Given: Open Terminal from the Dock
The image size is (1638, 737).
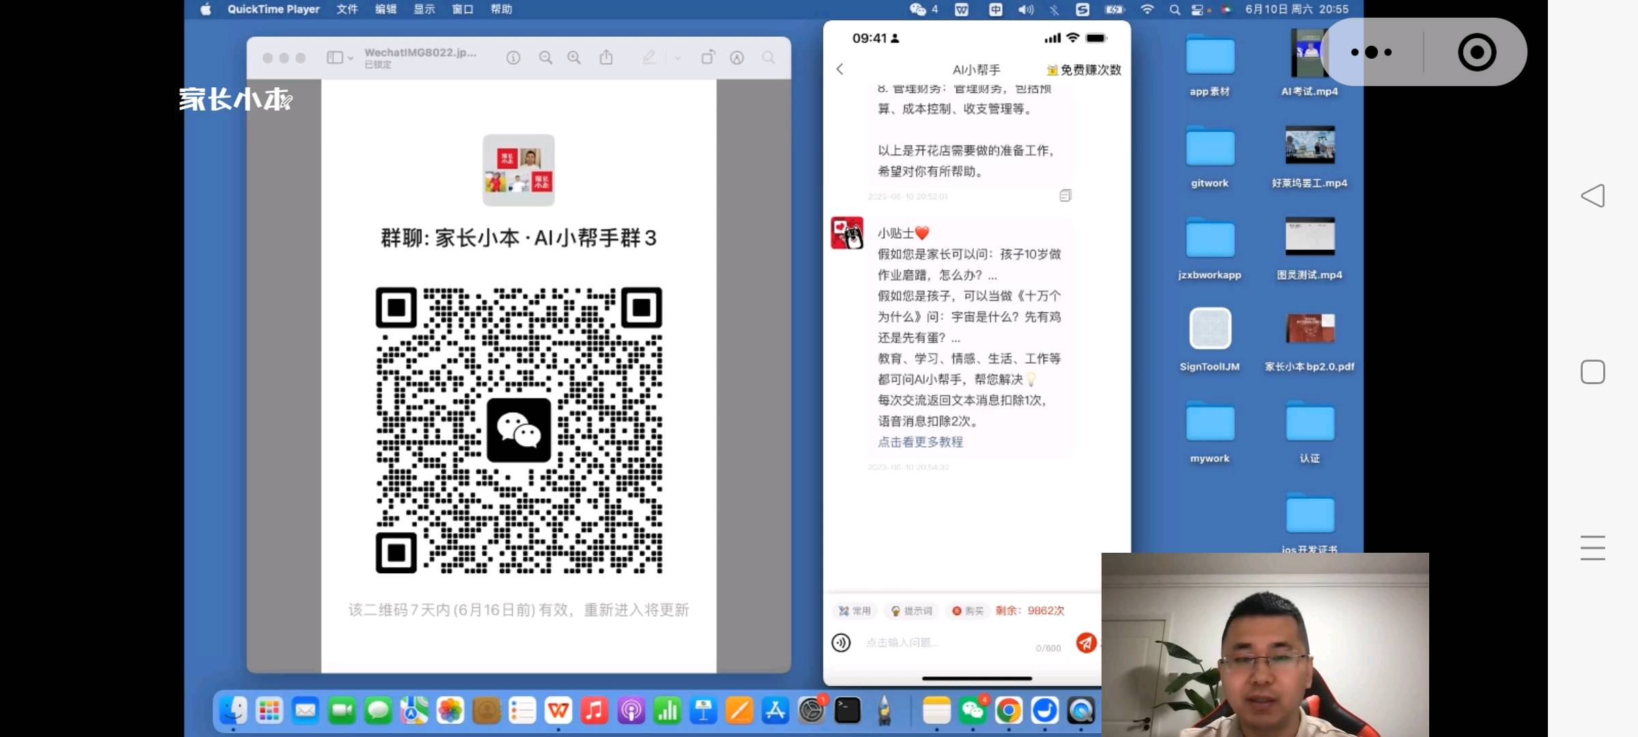Looking at the screenshot, I should (x=848, y=711).
